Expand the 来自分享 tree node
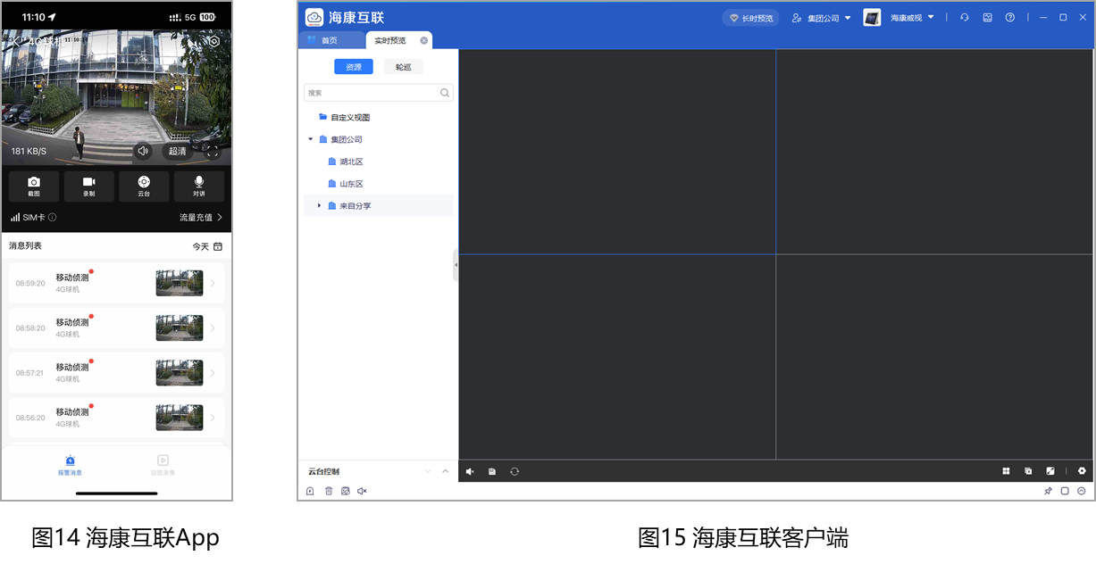Viewport: 1096px width, 564px height. coord(319,206)
